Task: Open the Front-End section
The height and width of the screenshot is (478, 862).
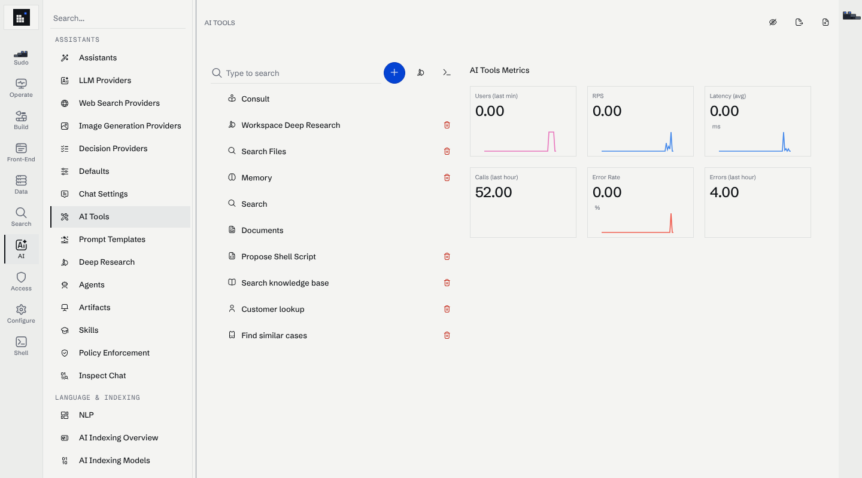Action: click(21, 152)
